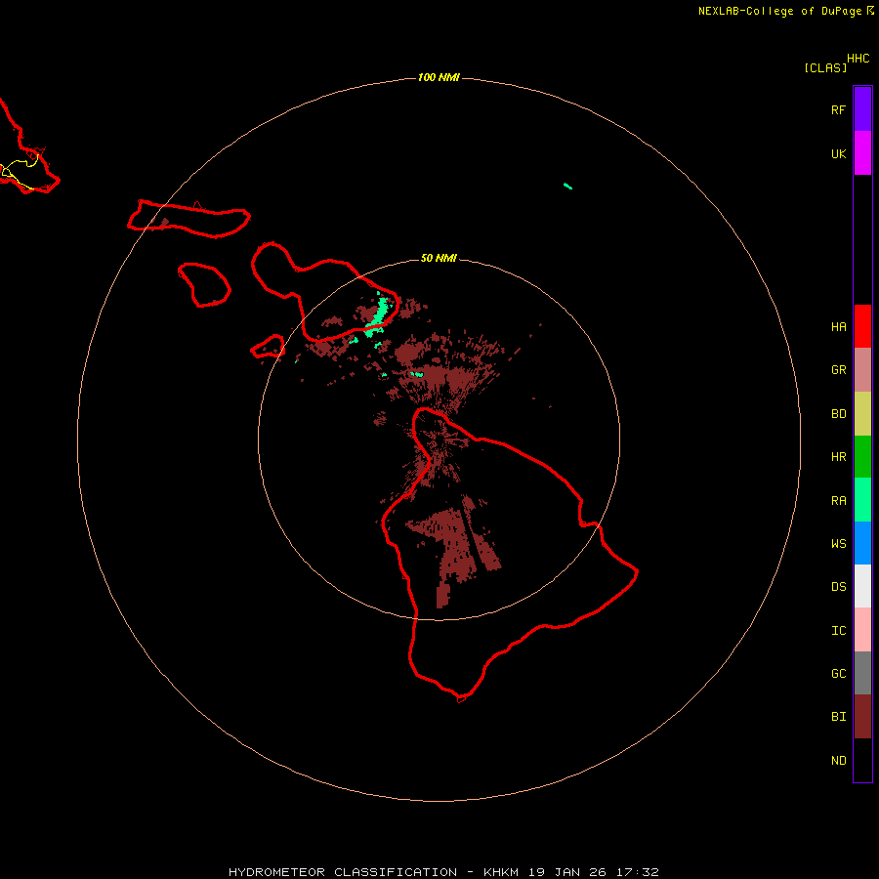The height and width of the screenshot is (879, 879).
Task: Select the GR pink legend swatch
Action: [x=862, y=370]
